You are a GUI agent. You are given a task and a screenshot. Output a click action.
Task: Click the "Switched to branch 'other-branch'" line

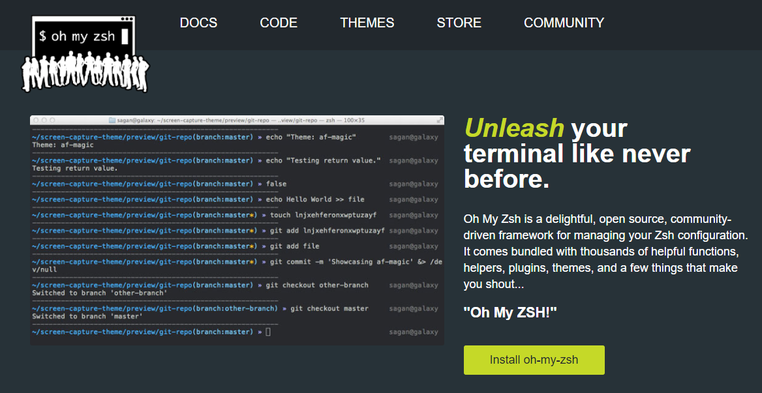point(100,293)
